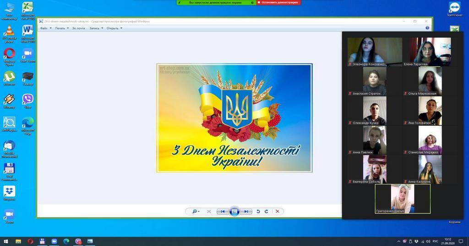The height and width of the screenshot is (246, 469).
Task: Open the Windows Start menu
Action: coord(6,241)
